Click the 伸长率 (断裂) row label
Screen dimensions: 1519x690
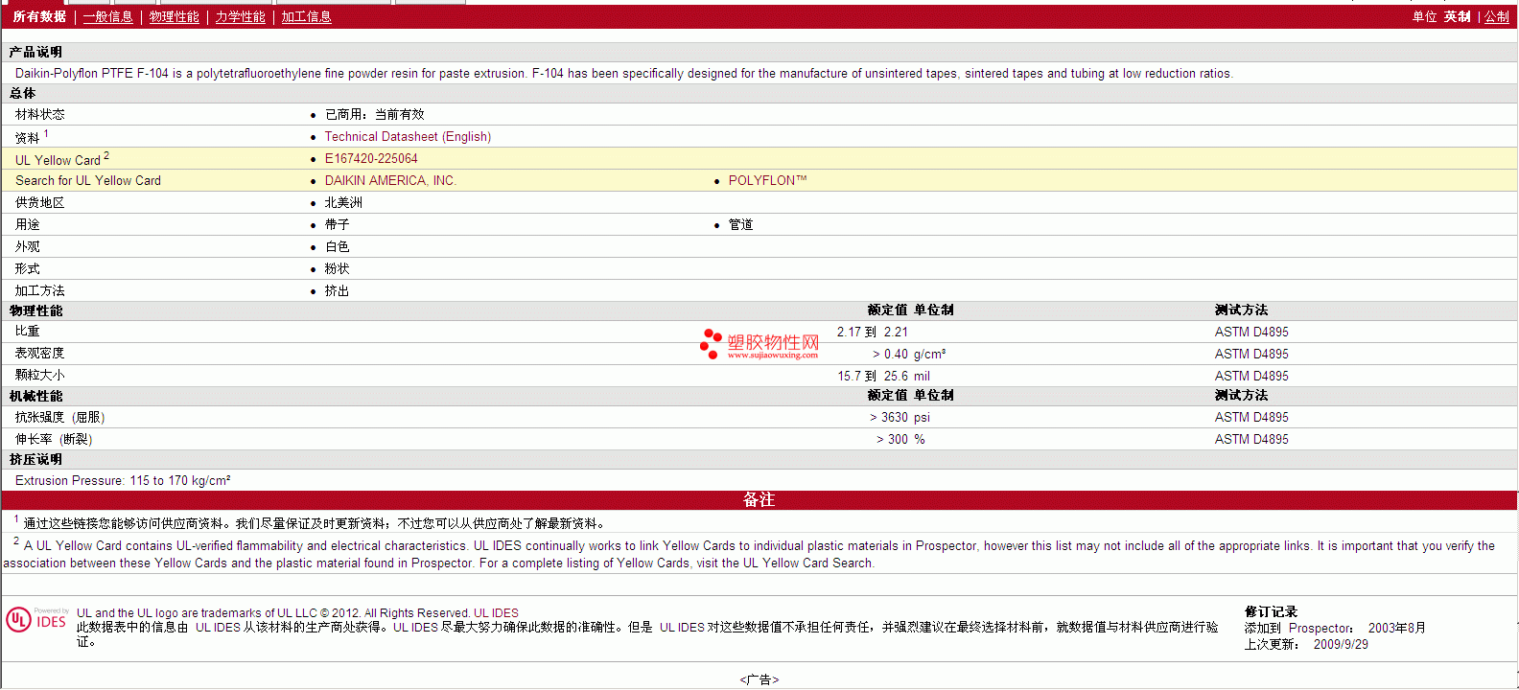pos(54,440)
